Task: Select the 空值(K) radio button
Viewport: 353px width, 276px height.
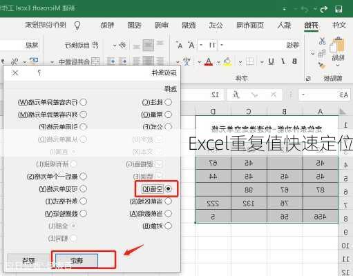Action: coord(169,189)
